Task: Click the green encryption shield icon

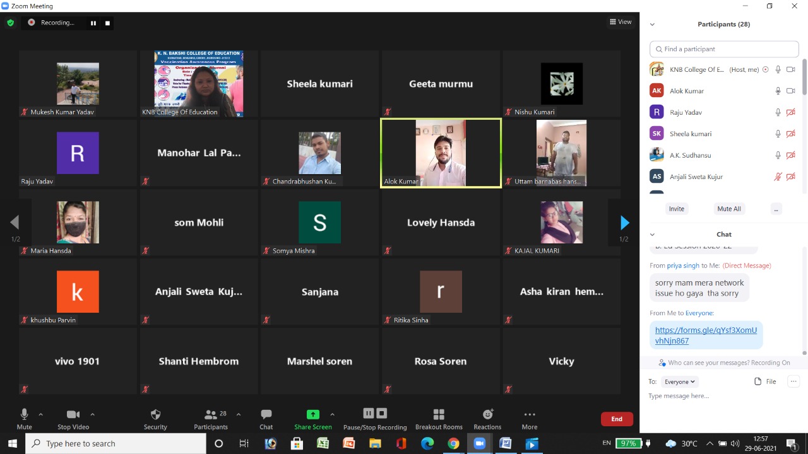Action: 10,23
